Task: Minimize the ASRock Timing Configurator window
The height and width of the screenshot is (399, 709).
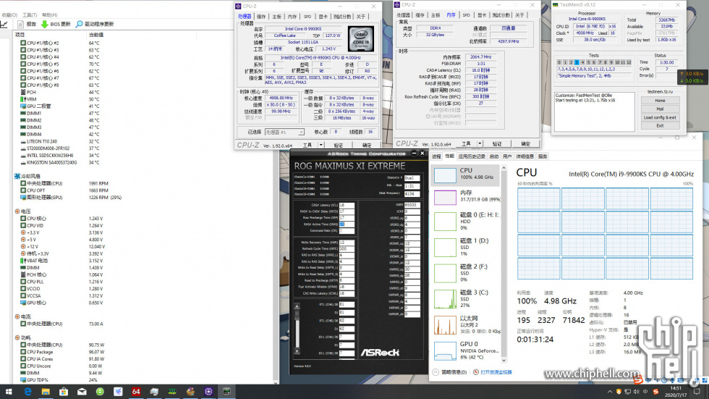Action: [414, 154]
